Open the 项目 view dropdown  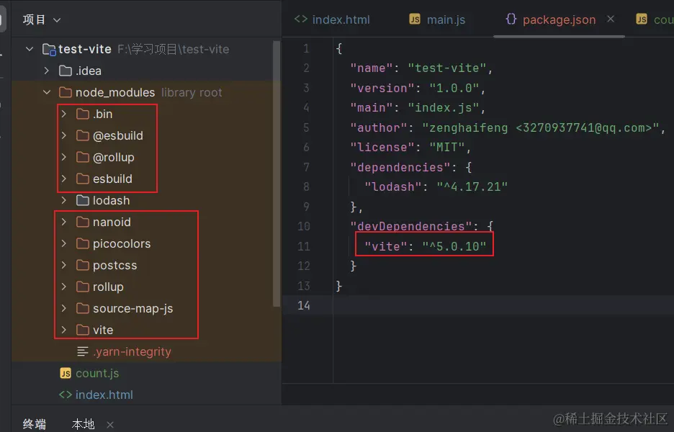click(42, 19)
